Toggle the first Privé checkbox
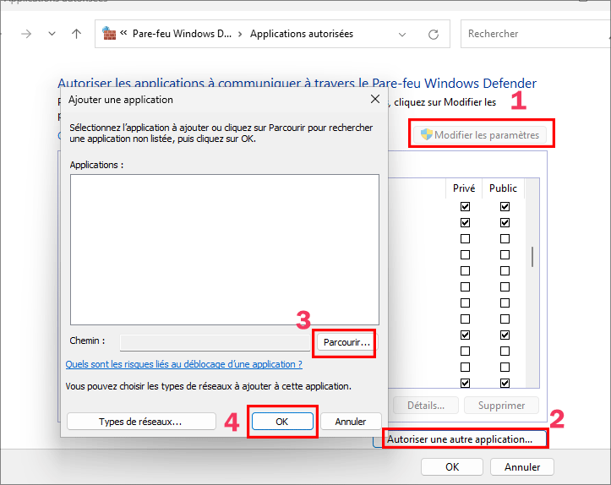Viewport: 611px width, 485px height. (465, 206)
